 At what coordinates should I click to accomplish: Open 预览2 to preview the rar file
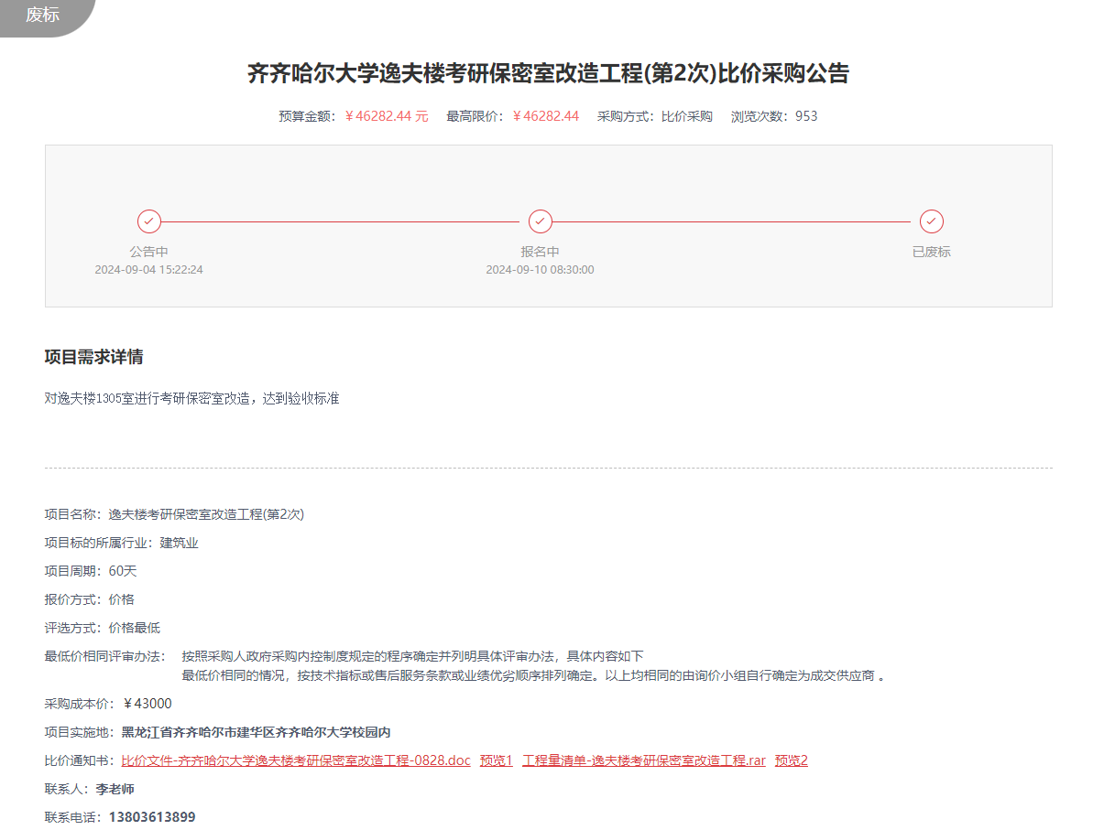point(791,760)
